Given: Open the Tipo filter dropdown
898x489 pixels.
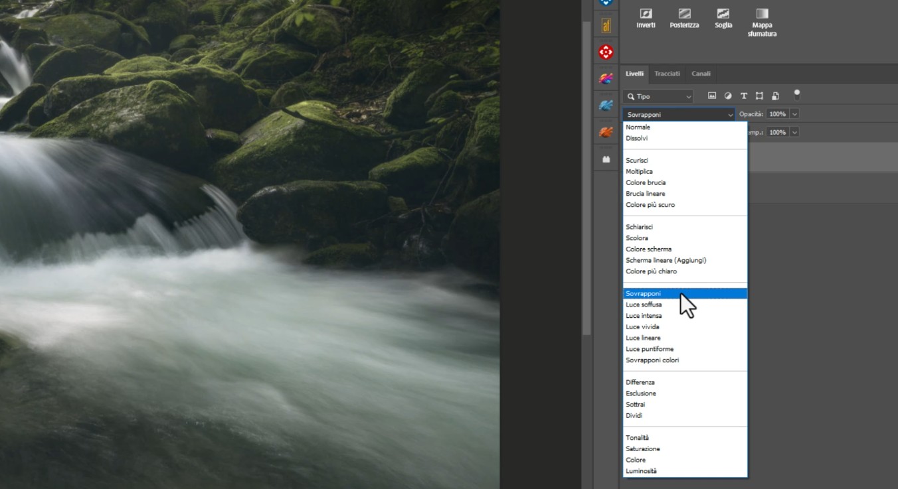Looking at the screenshot, I should click(657, 96).
